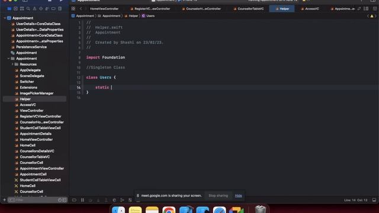
Task: Open Safari from the Dock
Action: click(220, 210)
